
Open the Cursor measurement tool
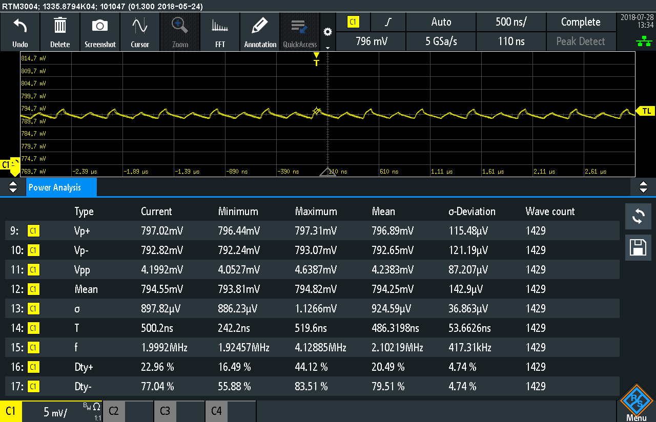(x=140, y=26)
